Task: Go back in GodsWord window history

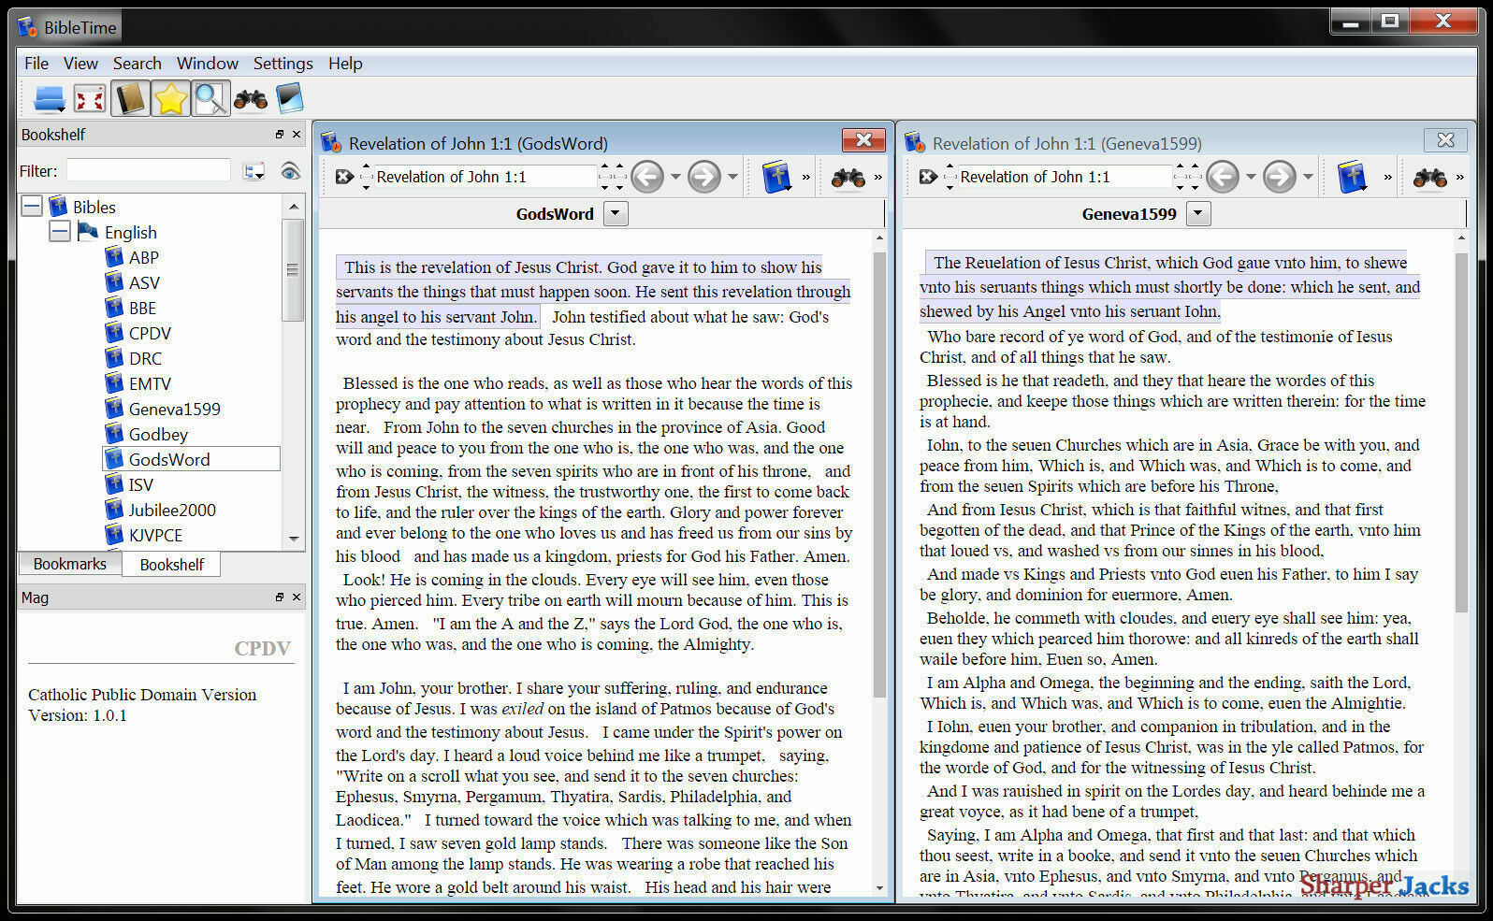Action: (x=647, y=177)
